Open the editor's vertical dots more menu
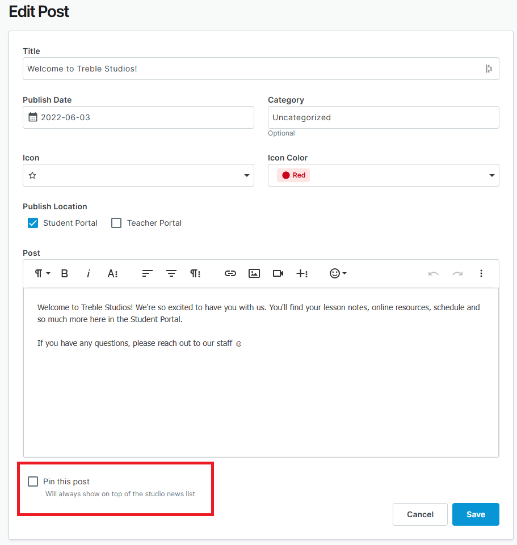Screen dimensions: 517x545 (x=481, y=273)
